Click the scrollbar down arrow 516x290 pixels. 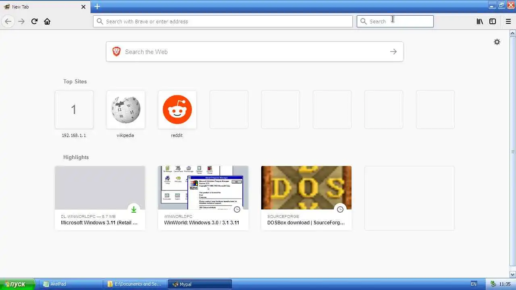click(513, 274)
